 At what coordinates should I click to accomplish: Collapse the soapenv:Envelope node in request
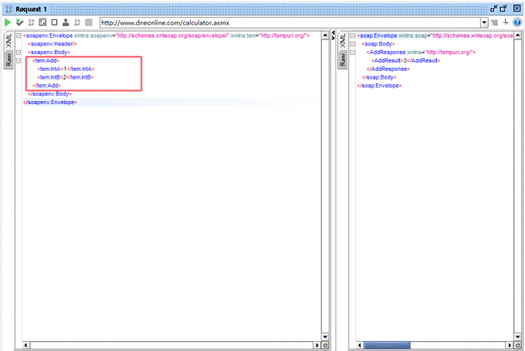pyautogui.click(x=19, y=35)
